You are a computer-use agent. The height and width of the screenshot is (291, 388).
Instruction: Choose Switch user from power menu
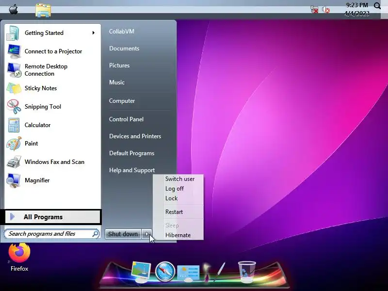click(180, 179)
